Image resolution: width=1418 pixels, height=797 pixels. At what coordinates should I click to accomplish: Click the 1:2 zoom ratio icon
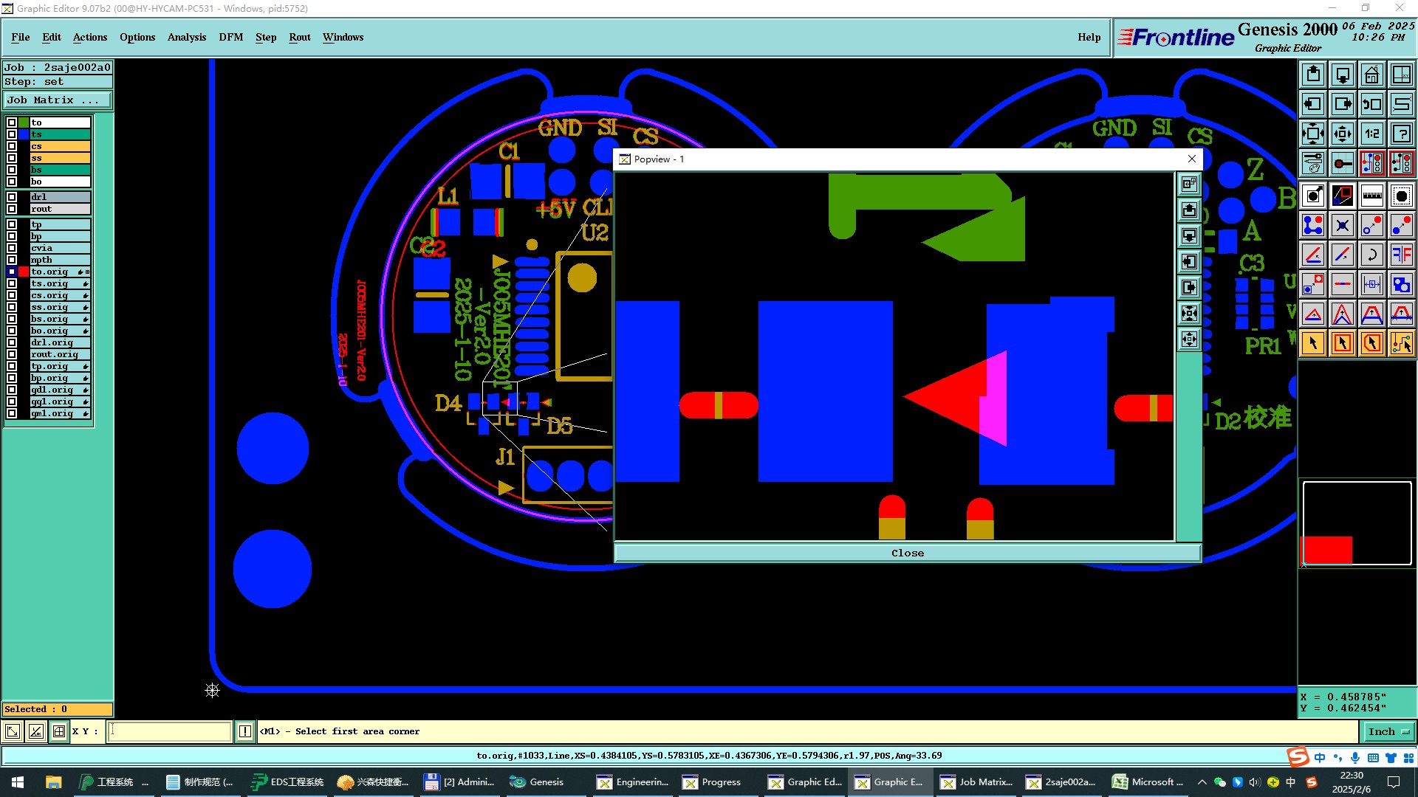pos(1371,134)
